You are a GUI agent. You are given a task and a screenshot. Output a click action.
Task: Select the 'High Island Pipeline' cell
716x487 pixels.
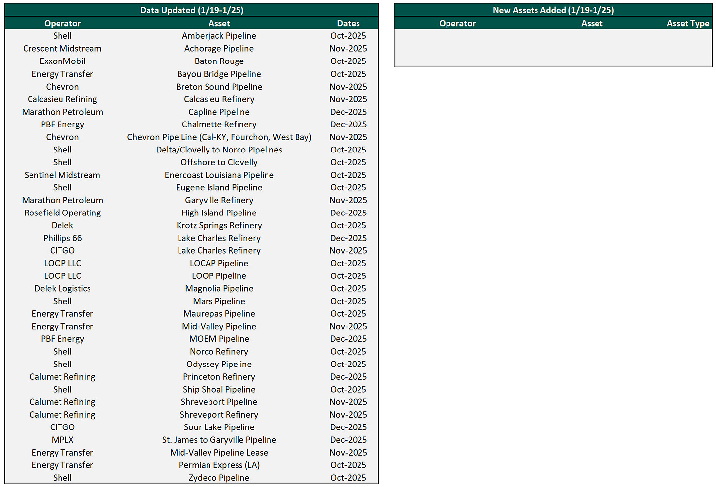click(x=219, y=213)
